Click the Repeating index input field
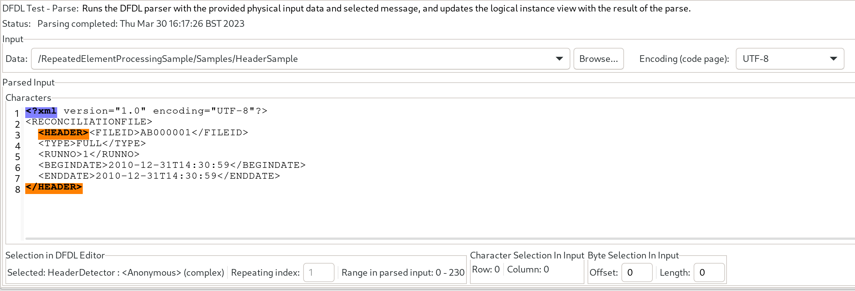 tap(318, 272)
